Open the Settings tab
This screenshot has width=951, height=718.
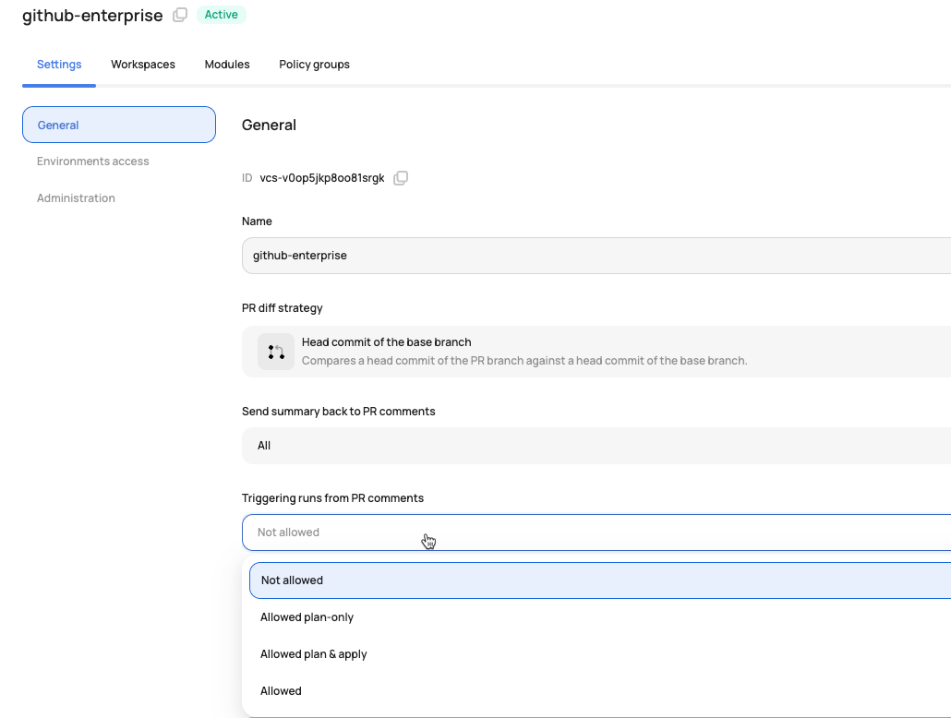tap(59, 65)
